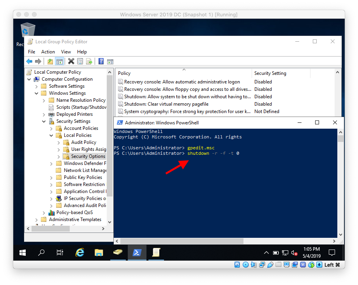The image size is (358, 285).
Task: Select Deployed Printers tree item
Action: (74, 114)
